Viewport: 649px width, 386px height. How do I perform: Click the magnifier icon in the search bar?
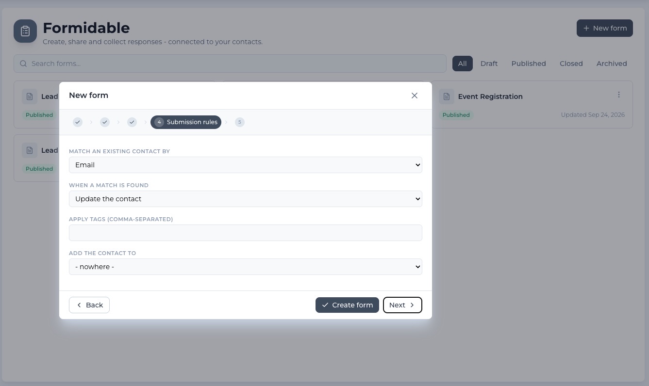click(23, 64)
